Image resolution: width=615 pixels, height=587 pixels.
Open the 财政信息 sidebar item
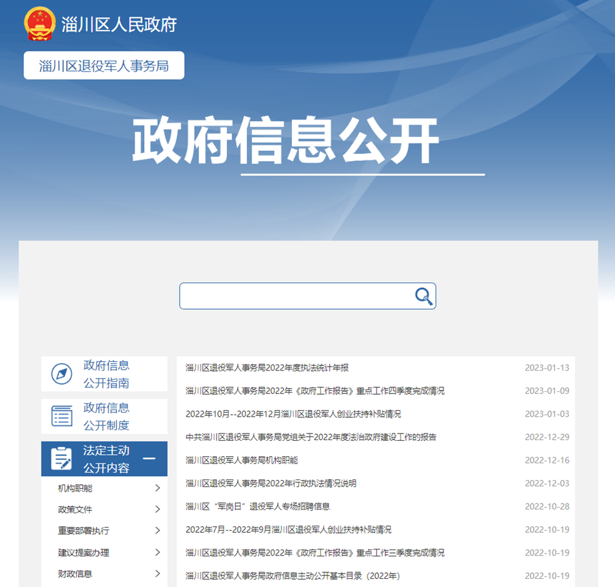(75, 574)
